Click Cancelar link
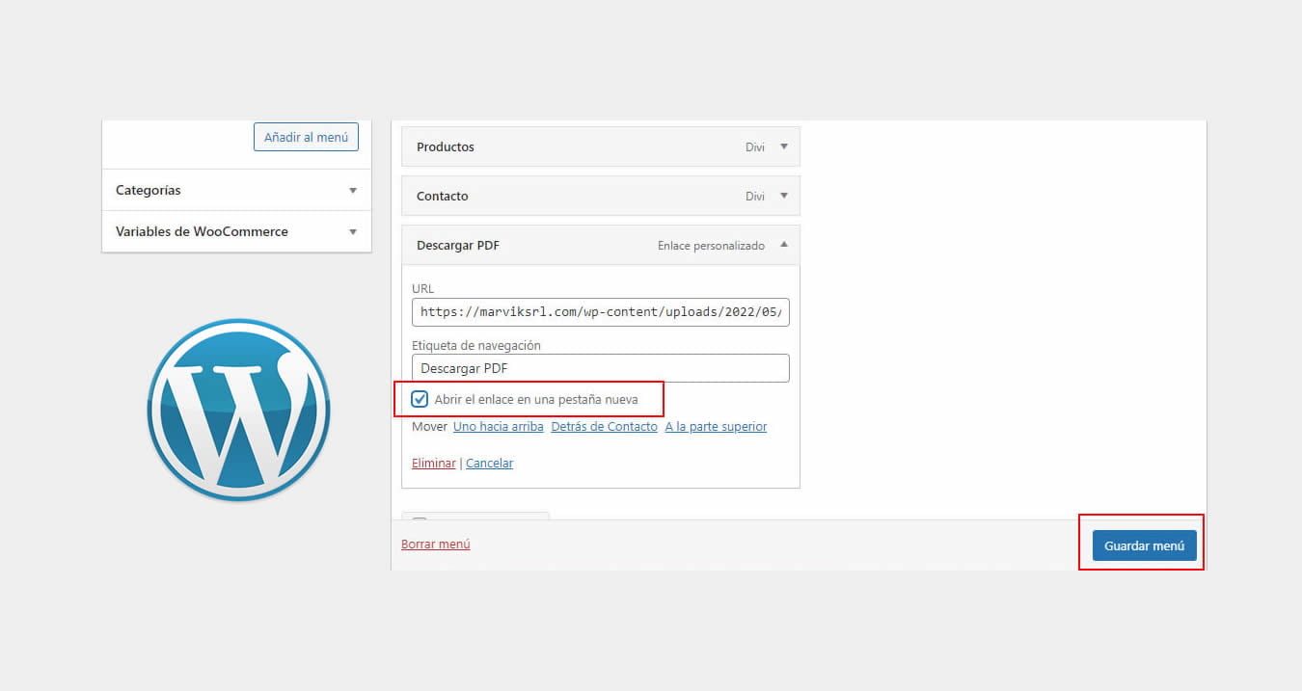 coord(489,464)
